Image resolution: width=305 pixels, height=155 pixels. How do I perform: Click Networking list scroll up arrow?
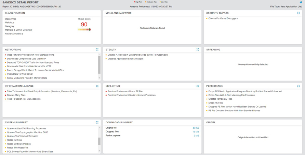(100, 55)
